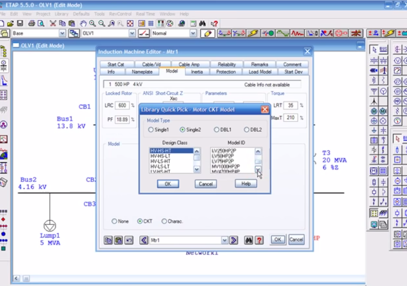Select the Charac. model option

(x=164, y=221)
